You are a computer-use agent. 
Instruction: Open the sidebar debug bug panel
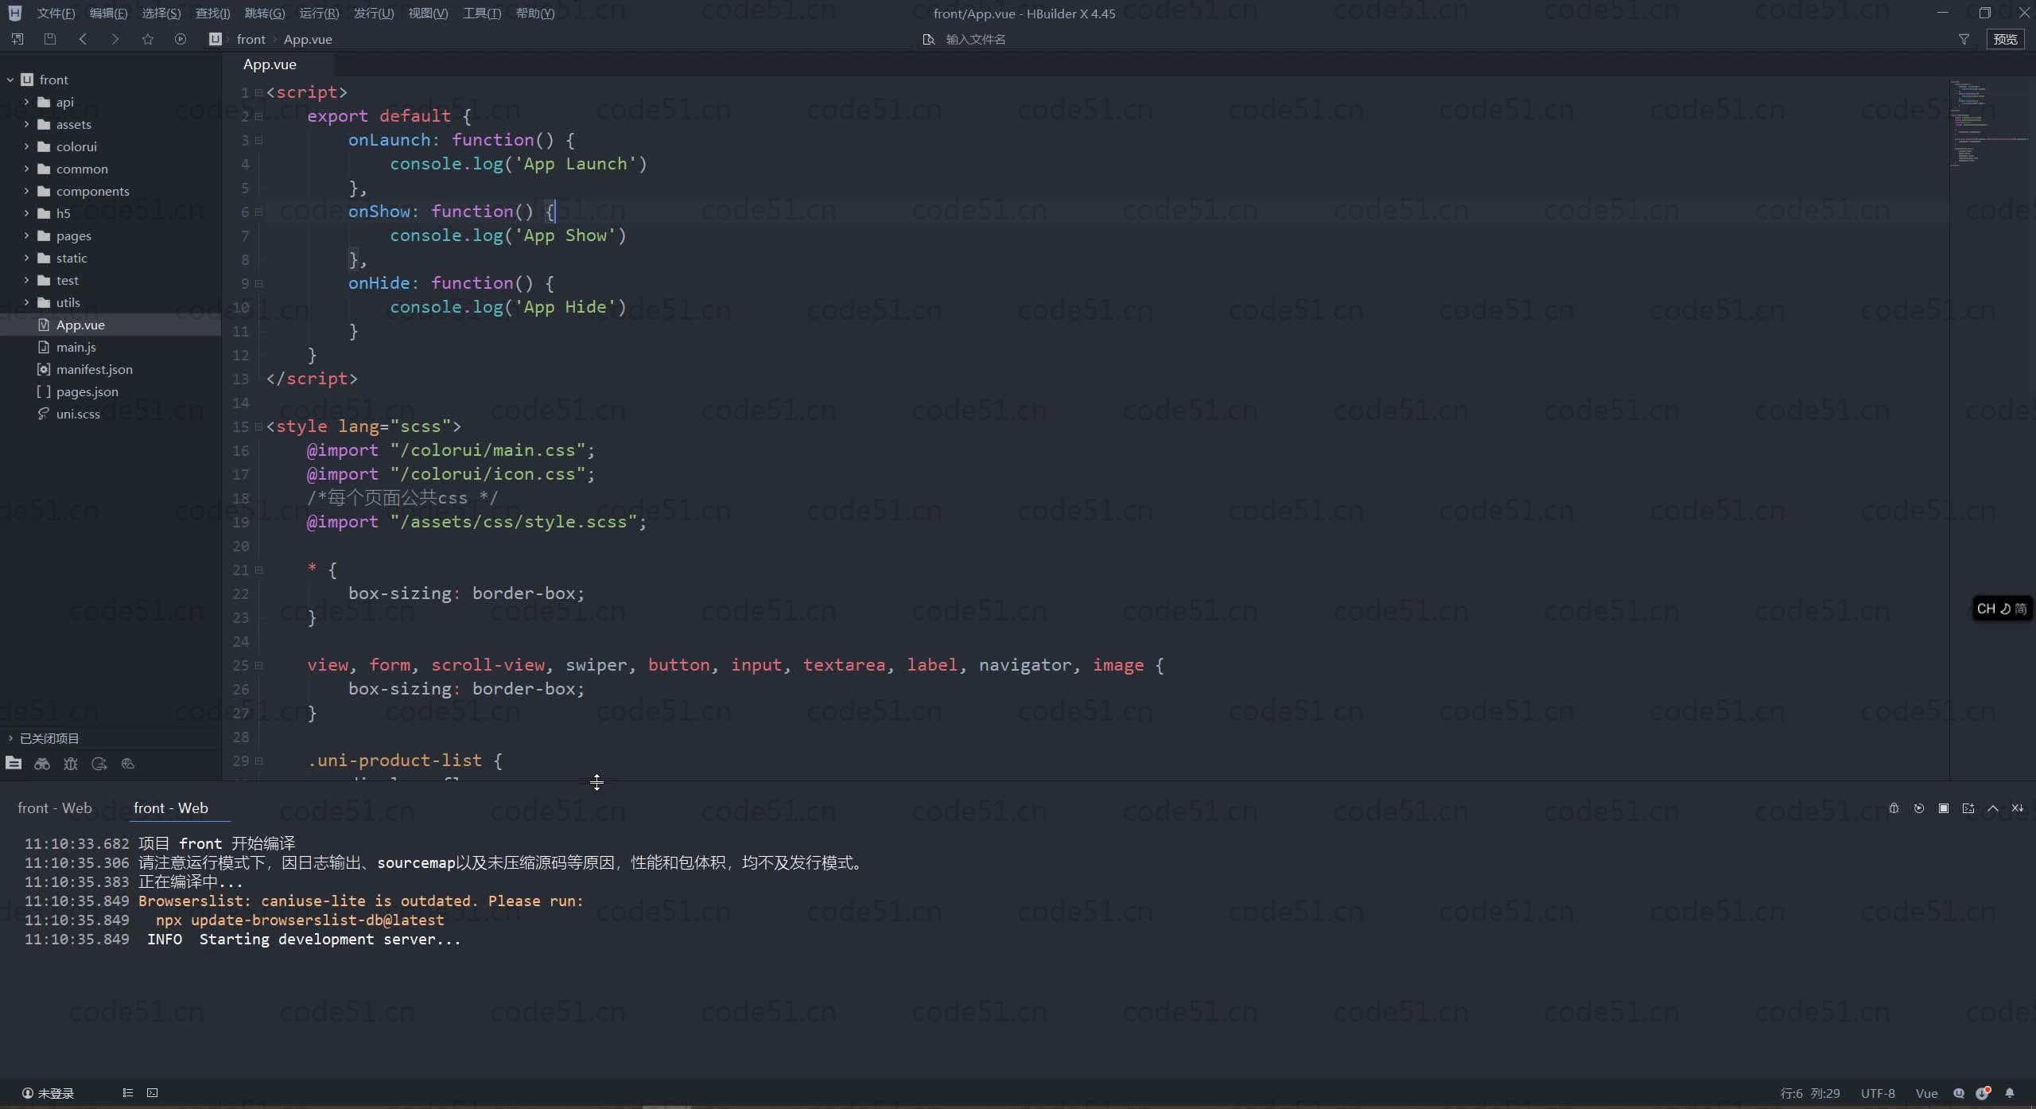[71, 764]
